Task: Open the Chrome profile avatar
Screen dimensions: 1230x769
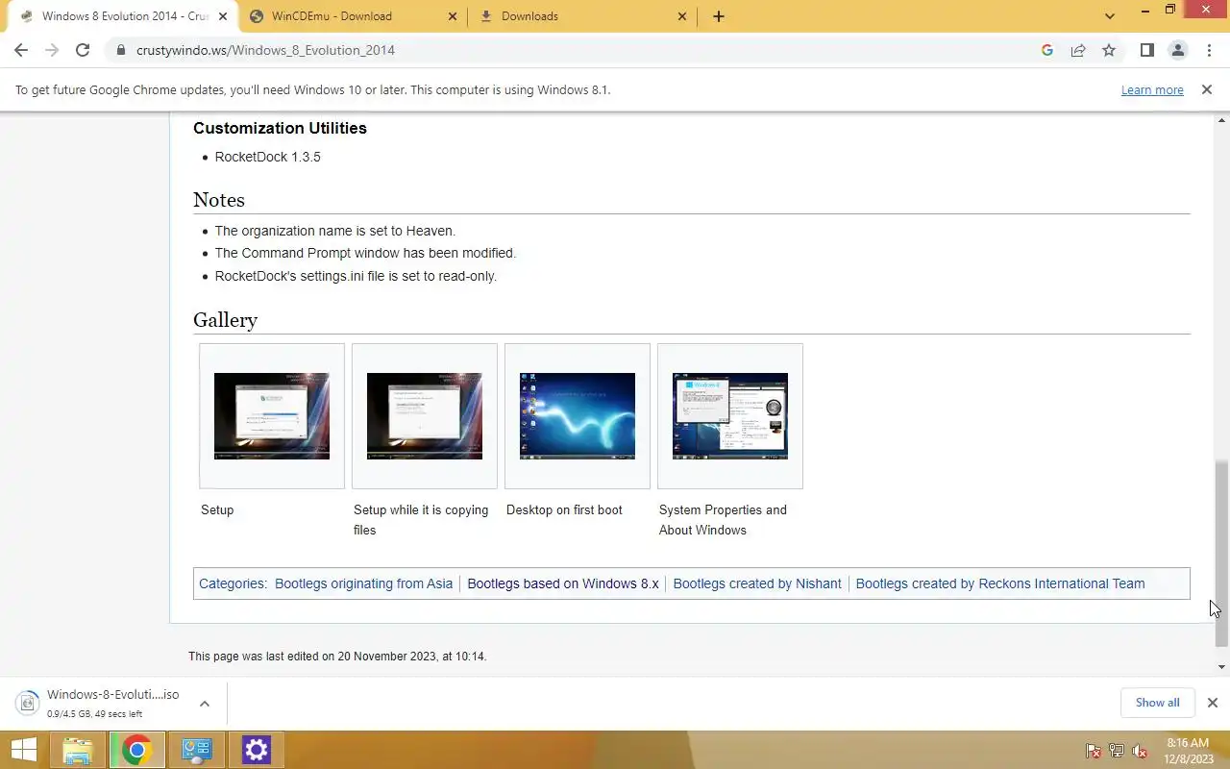Action: coord(1177,50)
